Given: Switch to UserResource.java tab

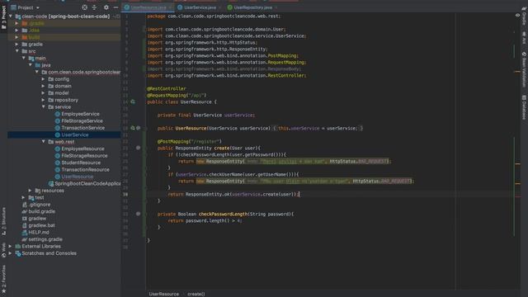Looking at the screenshot, I should [x=148, y=7].
